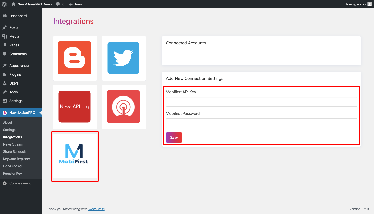The image size is (374, 214).
Task: Open the Done For You submenu item
Action: (13, 166)
